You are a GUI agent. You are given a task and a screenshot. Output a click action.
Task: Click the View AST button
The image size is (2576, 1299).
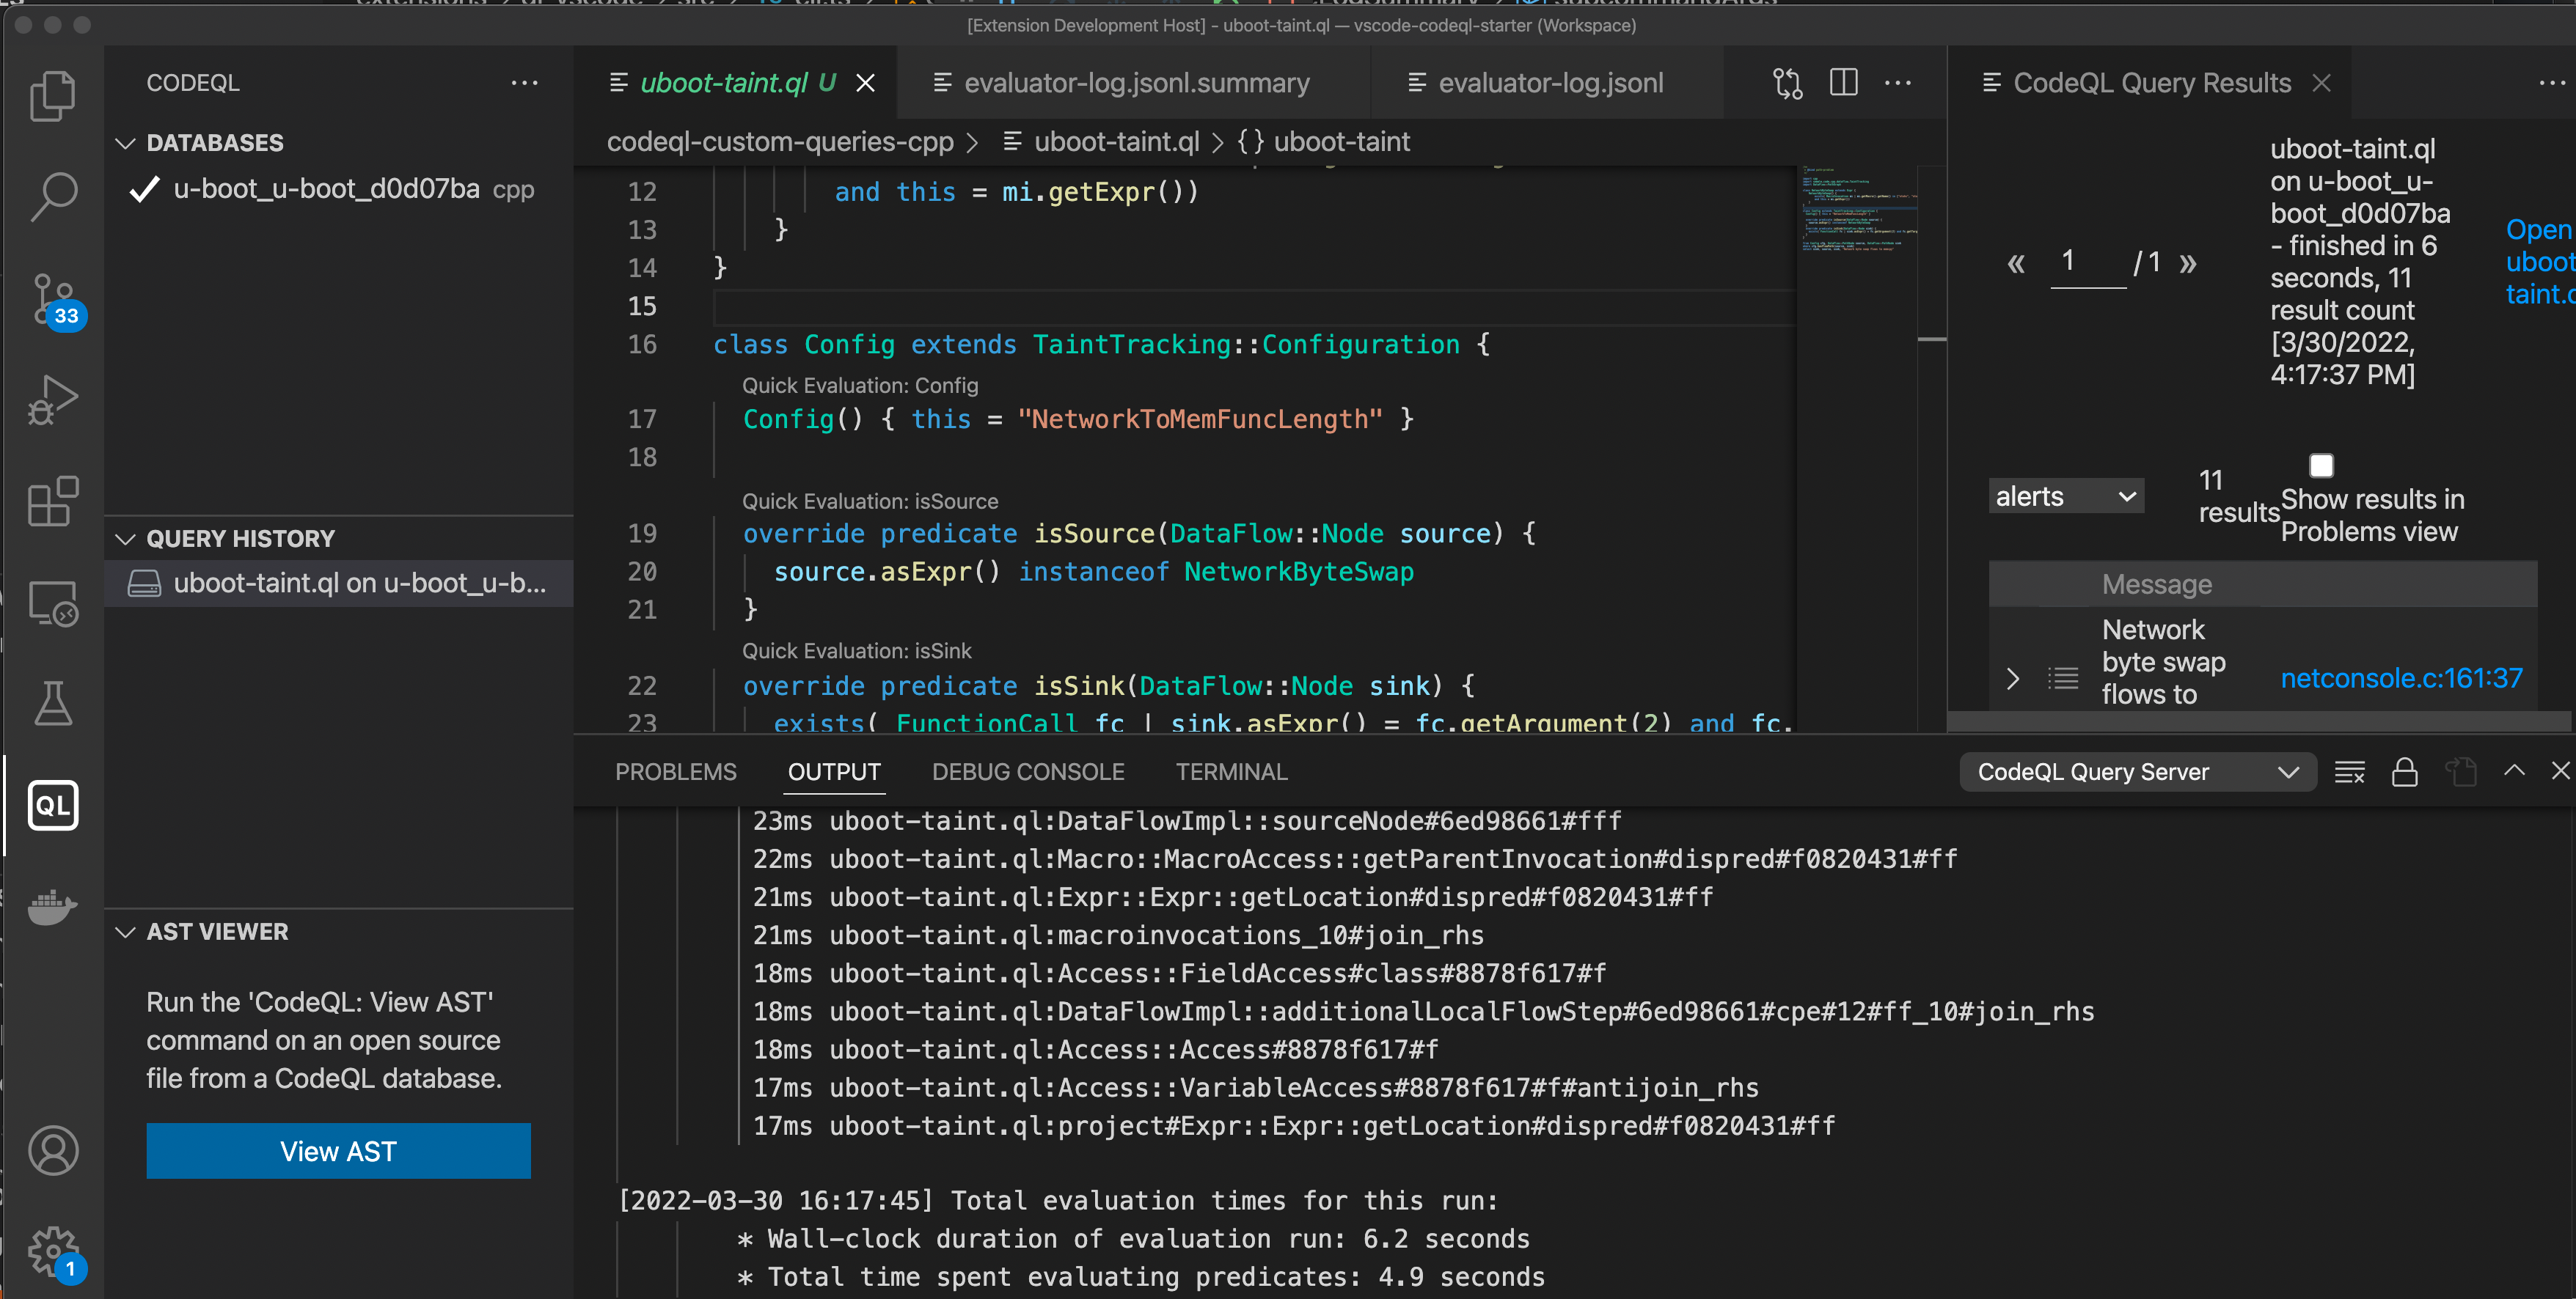[338, 1151]
